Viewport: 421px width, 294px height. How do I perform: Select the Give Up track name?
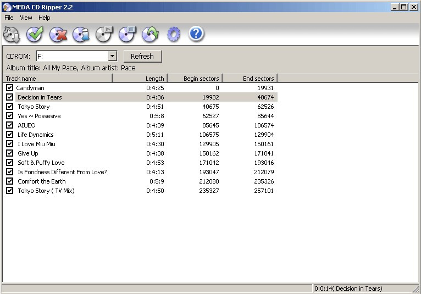click(28, 153)
